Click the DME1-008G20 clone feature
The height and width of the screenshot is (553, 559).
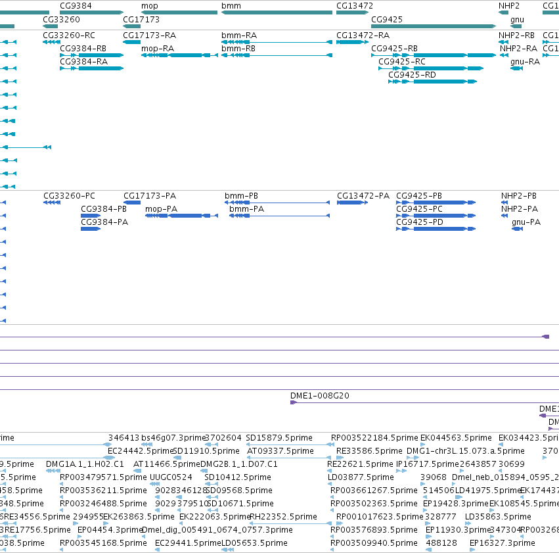pyautogui.click(x=424, y=403)
